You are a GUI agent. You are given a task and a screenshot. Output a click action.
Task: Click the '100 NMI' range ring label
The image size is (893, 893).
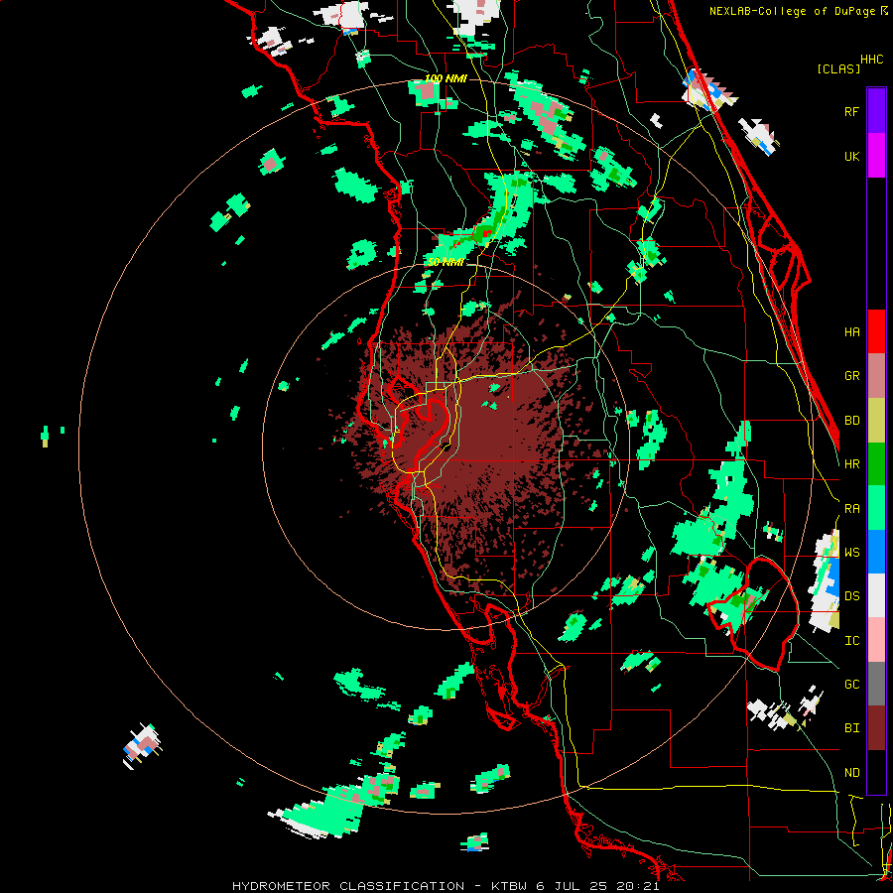(446, 78)
